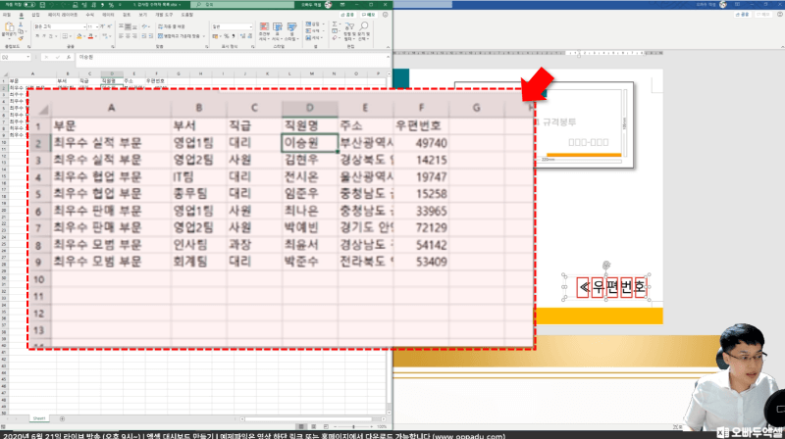
Task: Toggle the AutoSave switch in Excel
Action: (29, 5)
